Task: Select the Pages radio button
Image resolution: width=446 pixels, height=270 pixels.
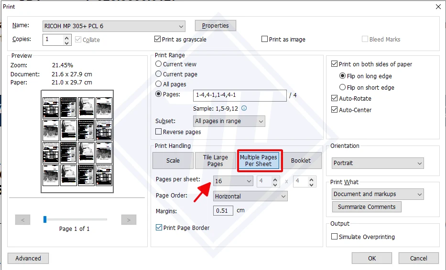Action: [158, 94]
